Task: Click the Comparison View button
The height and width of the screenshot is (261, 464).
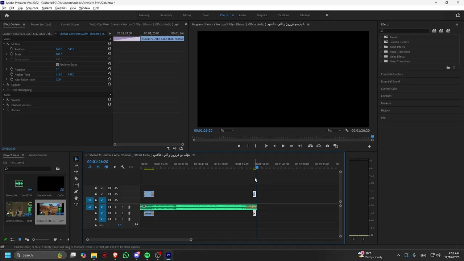Action: pos(336,146)
